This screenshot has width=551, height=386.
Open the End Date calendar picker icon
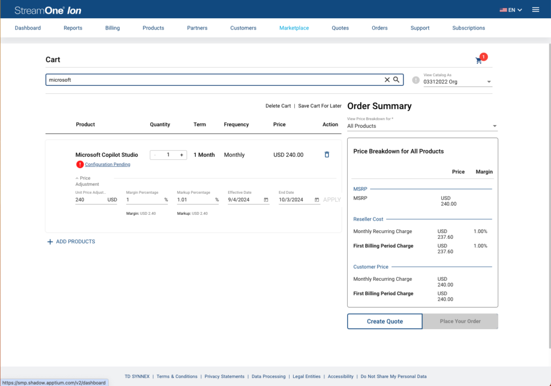click(316, 200)
